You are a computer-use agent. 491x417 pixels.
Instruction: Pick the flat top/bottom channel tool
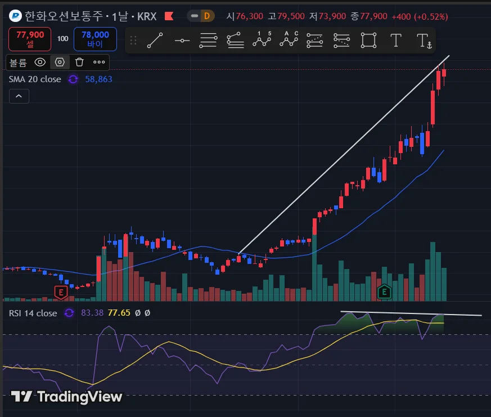(341, 41)
